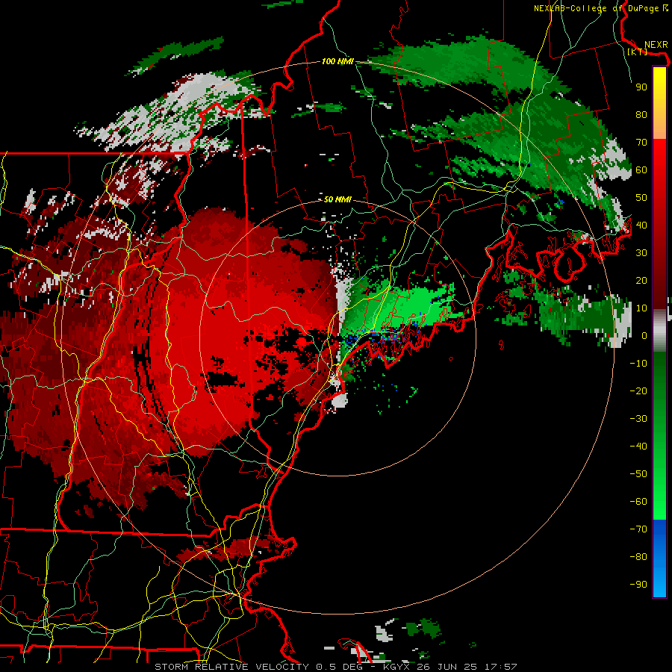
Task: Click the -10 value on velocity scale
Action: click(638, 364)
